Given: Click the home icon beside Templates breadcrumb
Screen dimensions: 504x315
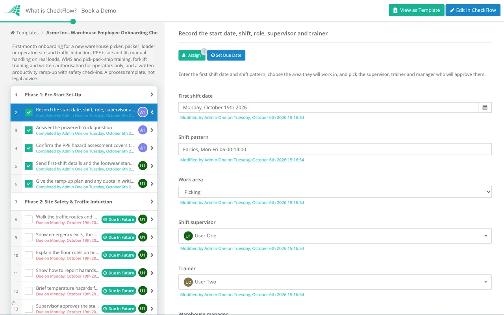Looking at the screenshot, I should coord(13,33).
